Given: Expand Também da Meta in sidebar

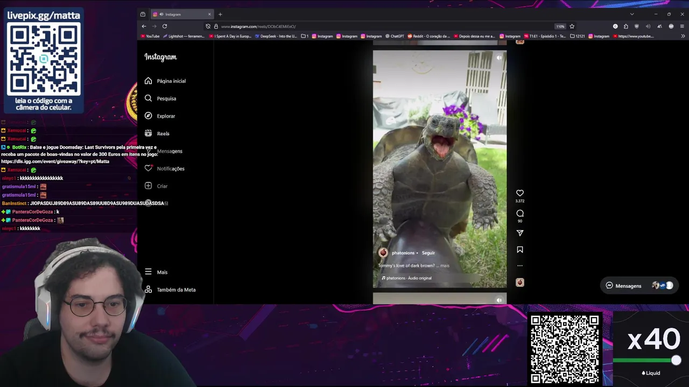Looking at the screenshot, I should [x=170, y=290].
